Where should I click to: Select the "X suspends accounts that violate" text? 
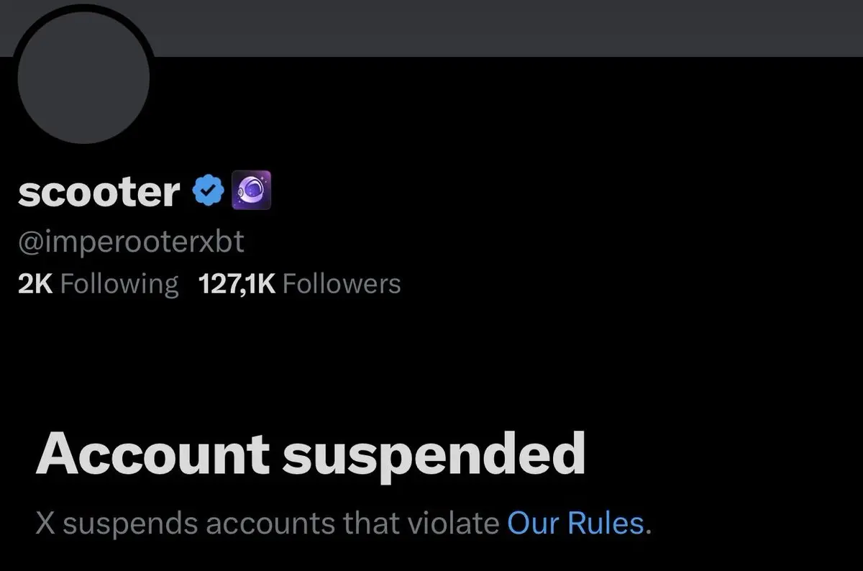268,524
